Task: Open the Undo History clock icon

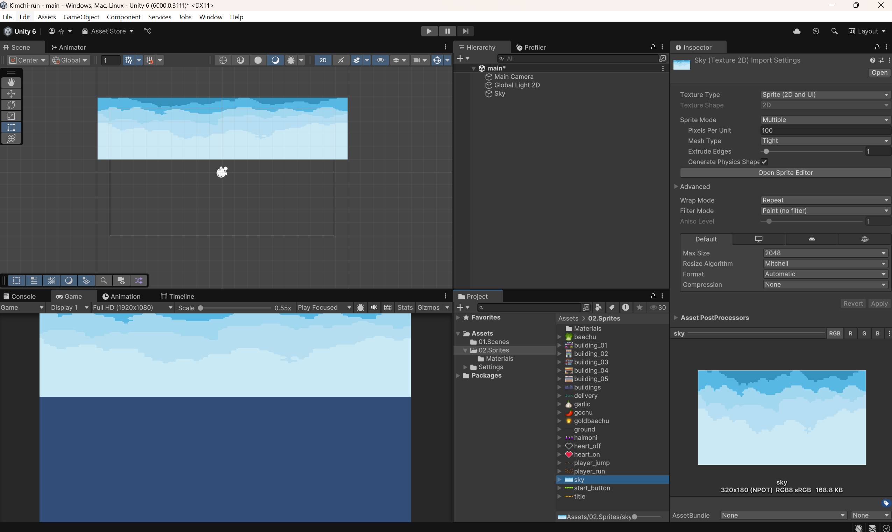Action: (x=815, y=31)
